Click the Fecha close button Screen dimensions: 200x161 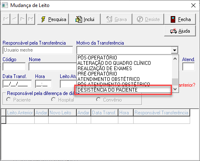[180, 19]
